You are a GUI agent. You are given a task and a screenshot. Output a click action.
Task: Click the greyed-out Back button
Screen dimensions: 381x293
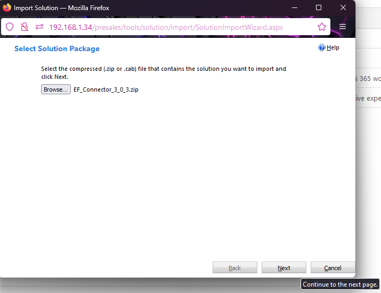234,268
